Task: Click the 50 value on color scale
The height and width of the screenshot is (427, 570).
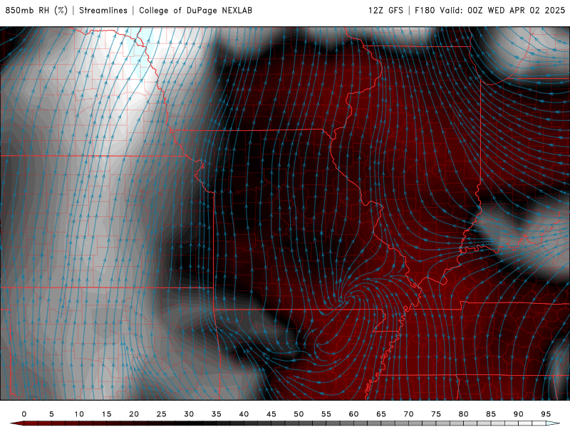Action: tap(299, 414)
